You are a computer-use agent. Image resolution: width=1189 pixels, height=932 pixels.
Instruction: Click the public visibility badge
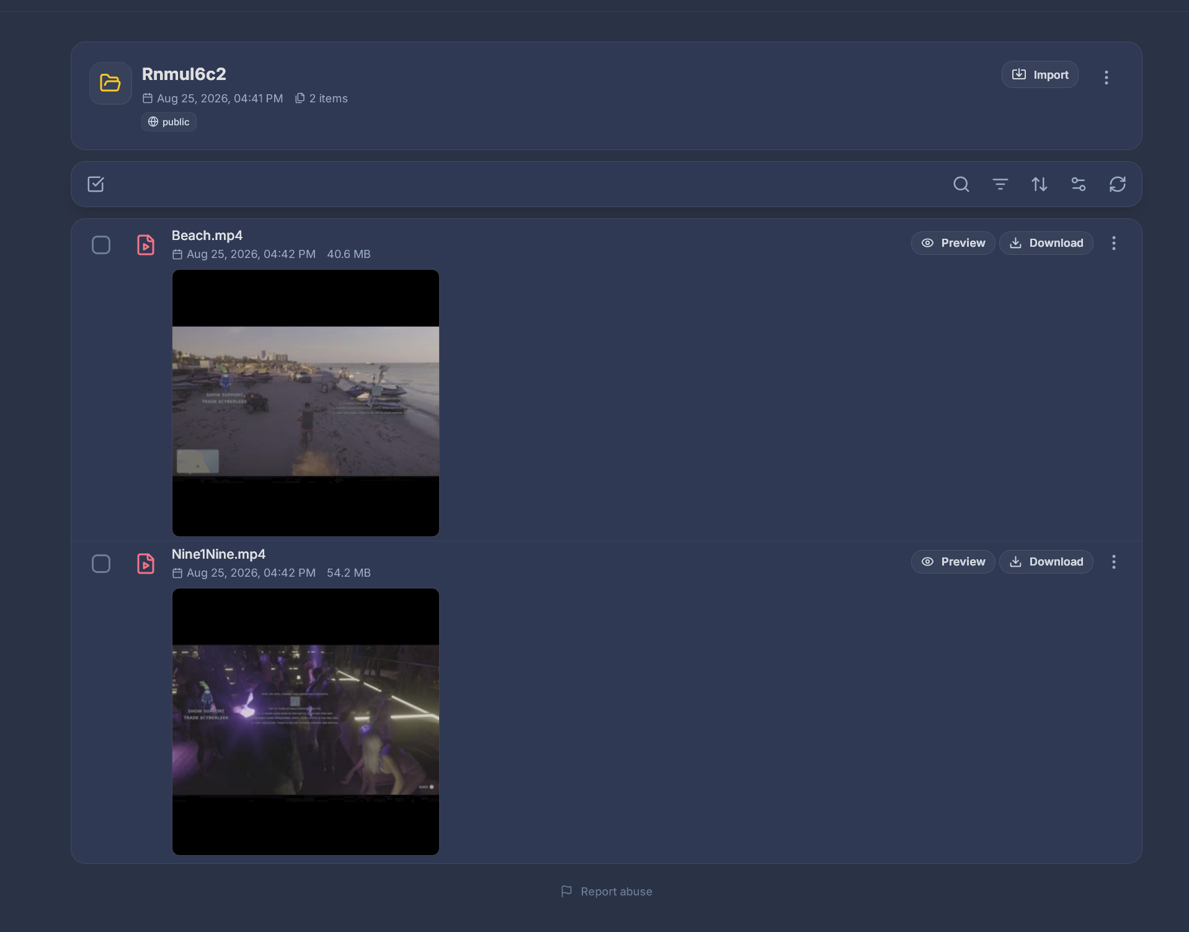[169, 122]
